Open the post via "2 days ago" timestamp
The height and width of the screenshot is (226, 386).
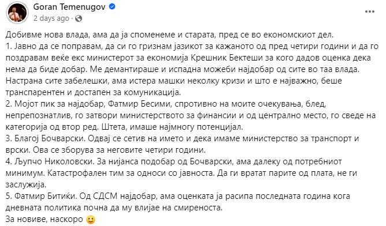pos(51,18)
